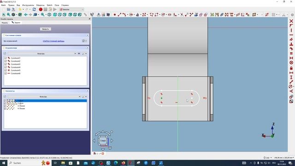Select Constraint5 row in constraints list
This screenshot has width=295, height=166.
pos(45,70)
